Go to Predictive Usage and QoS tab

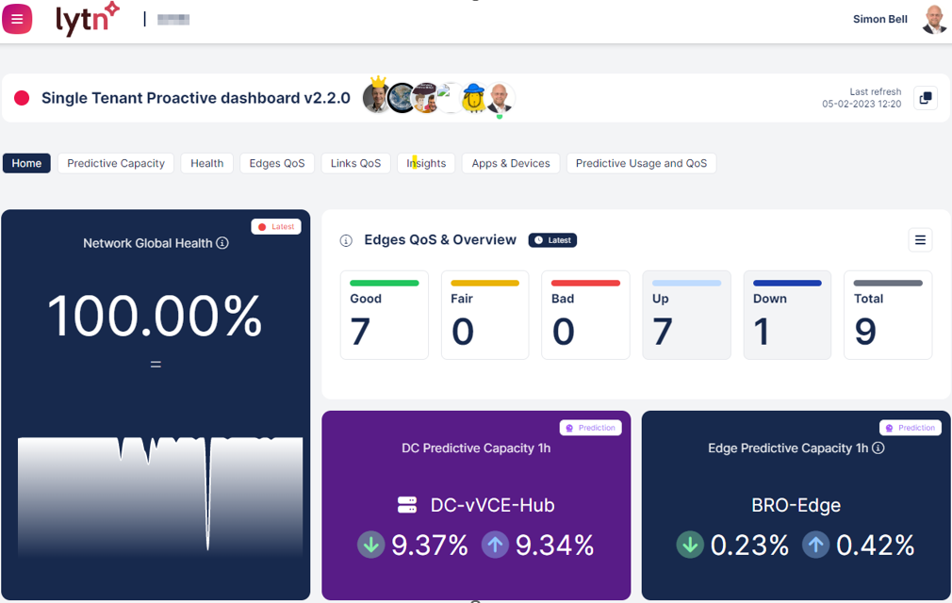tap(641, 163)
